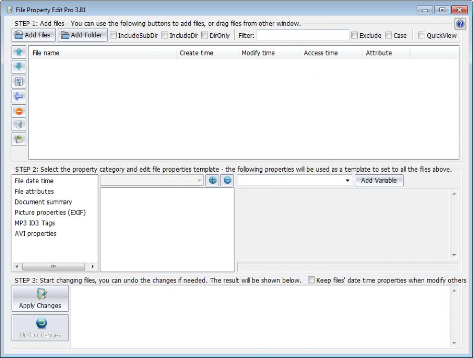Click the blue minus remove-property icon
Viewport: 473px width, 358px height.
227,181
